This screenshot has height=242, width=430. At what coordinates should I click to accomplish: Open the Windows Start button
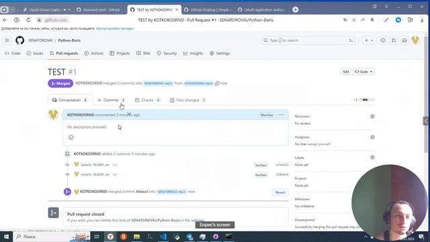click(6, 237)
